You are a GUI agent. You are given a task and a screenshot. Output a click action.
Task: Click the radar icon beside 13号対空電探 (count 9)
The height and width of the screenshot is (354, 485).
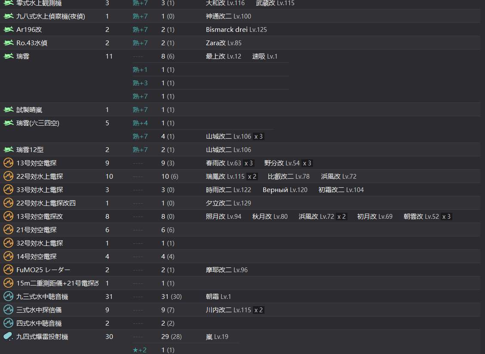coord(8,163)
